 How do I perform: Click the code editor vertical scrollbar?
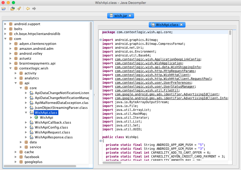pos(230,33)
